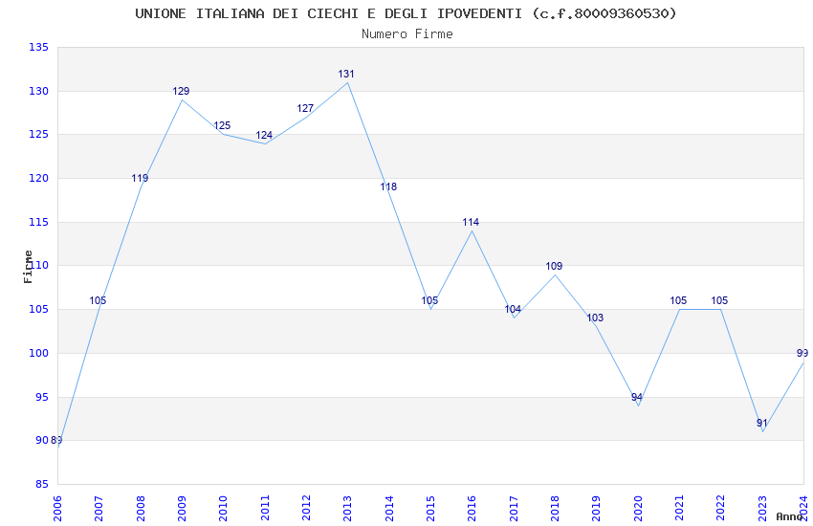Click x-axis year label 2021
Viewport: 813px width, 526px height.
click(x=680, y=509)
